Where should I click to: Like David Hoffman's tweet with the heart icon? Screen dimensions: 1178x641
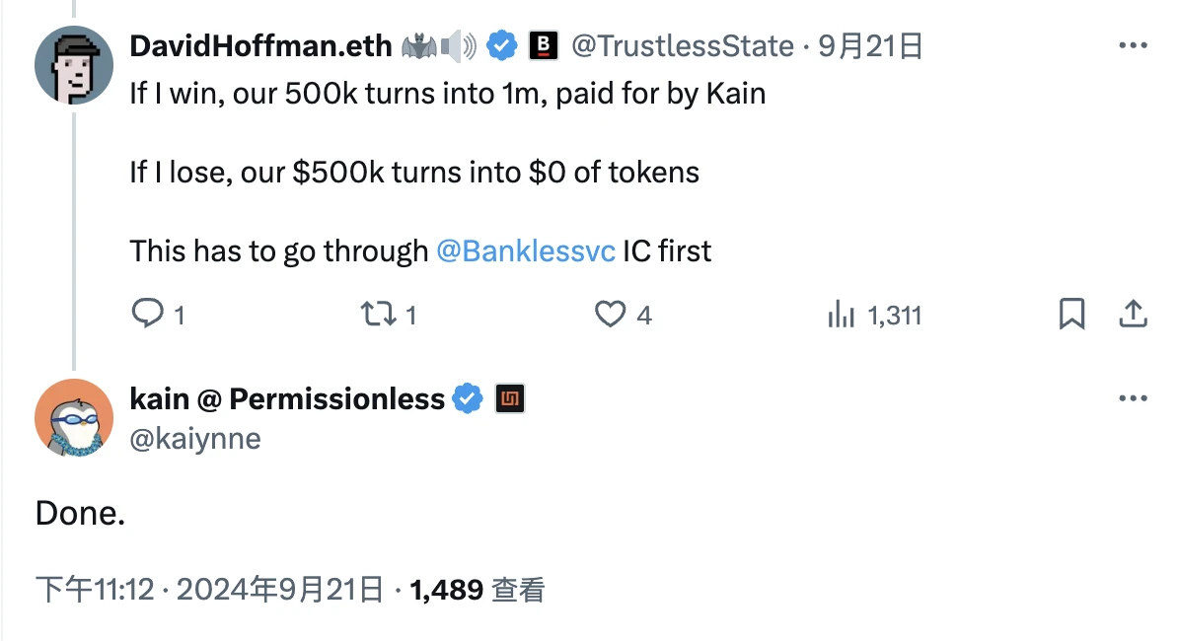click(x=611, y=315)
